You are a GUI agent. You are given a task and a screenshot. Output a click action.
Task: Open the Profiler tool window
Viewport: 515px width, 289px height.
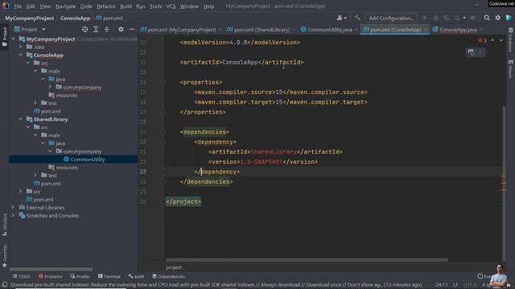tap(80, 276)
